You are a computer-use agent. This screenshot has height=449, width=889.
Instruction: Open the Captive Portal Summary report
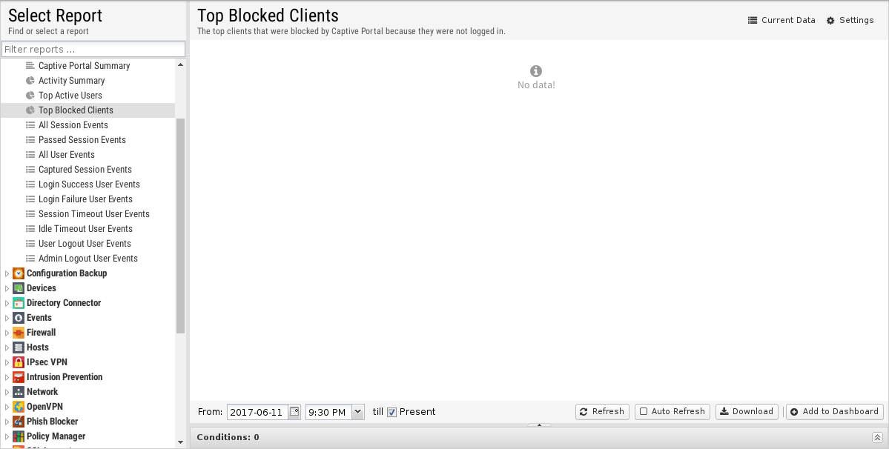point(84,66)
